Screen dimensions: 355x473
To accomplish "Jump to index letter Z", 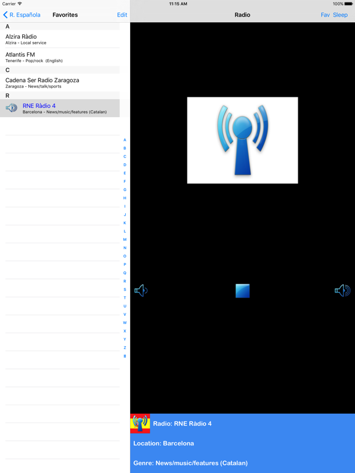I will 124,348.
